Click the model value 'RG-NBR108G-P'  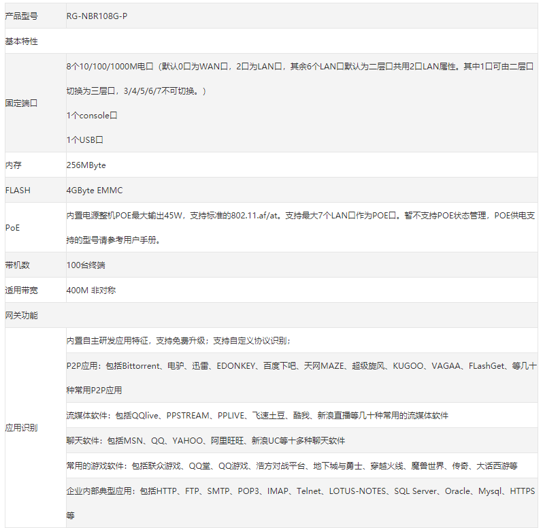[97, 16]
